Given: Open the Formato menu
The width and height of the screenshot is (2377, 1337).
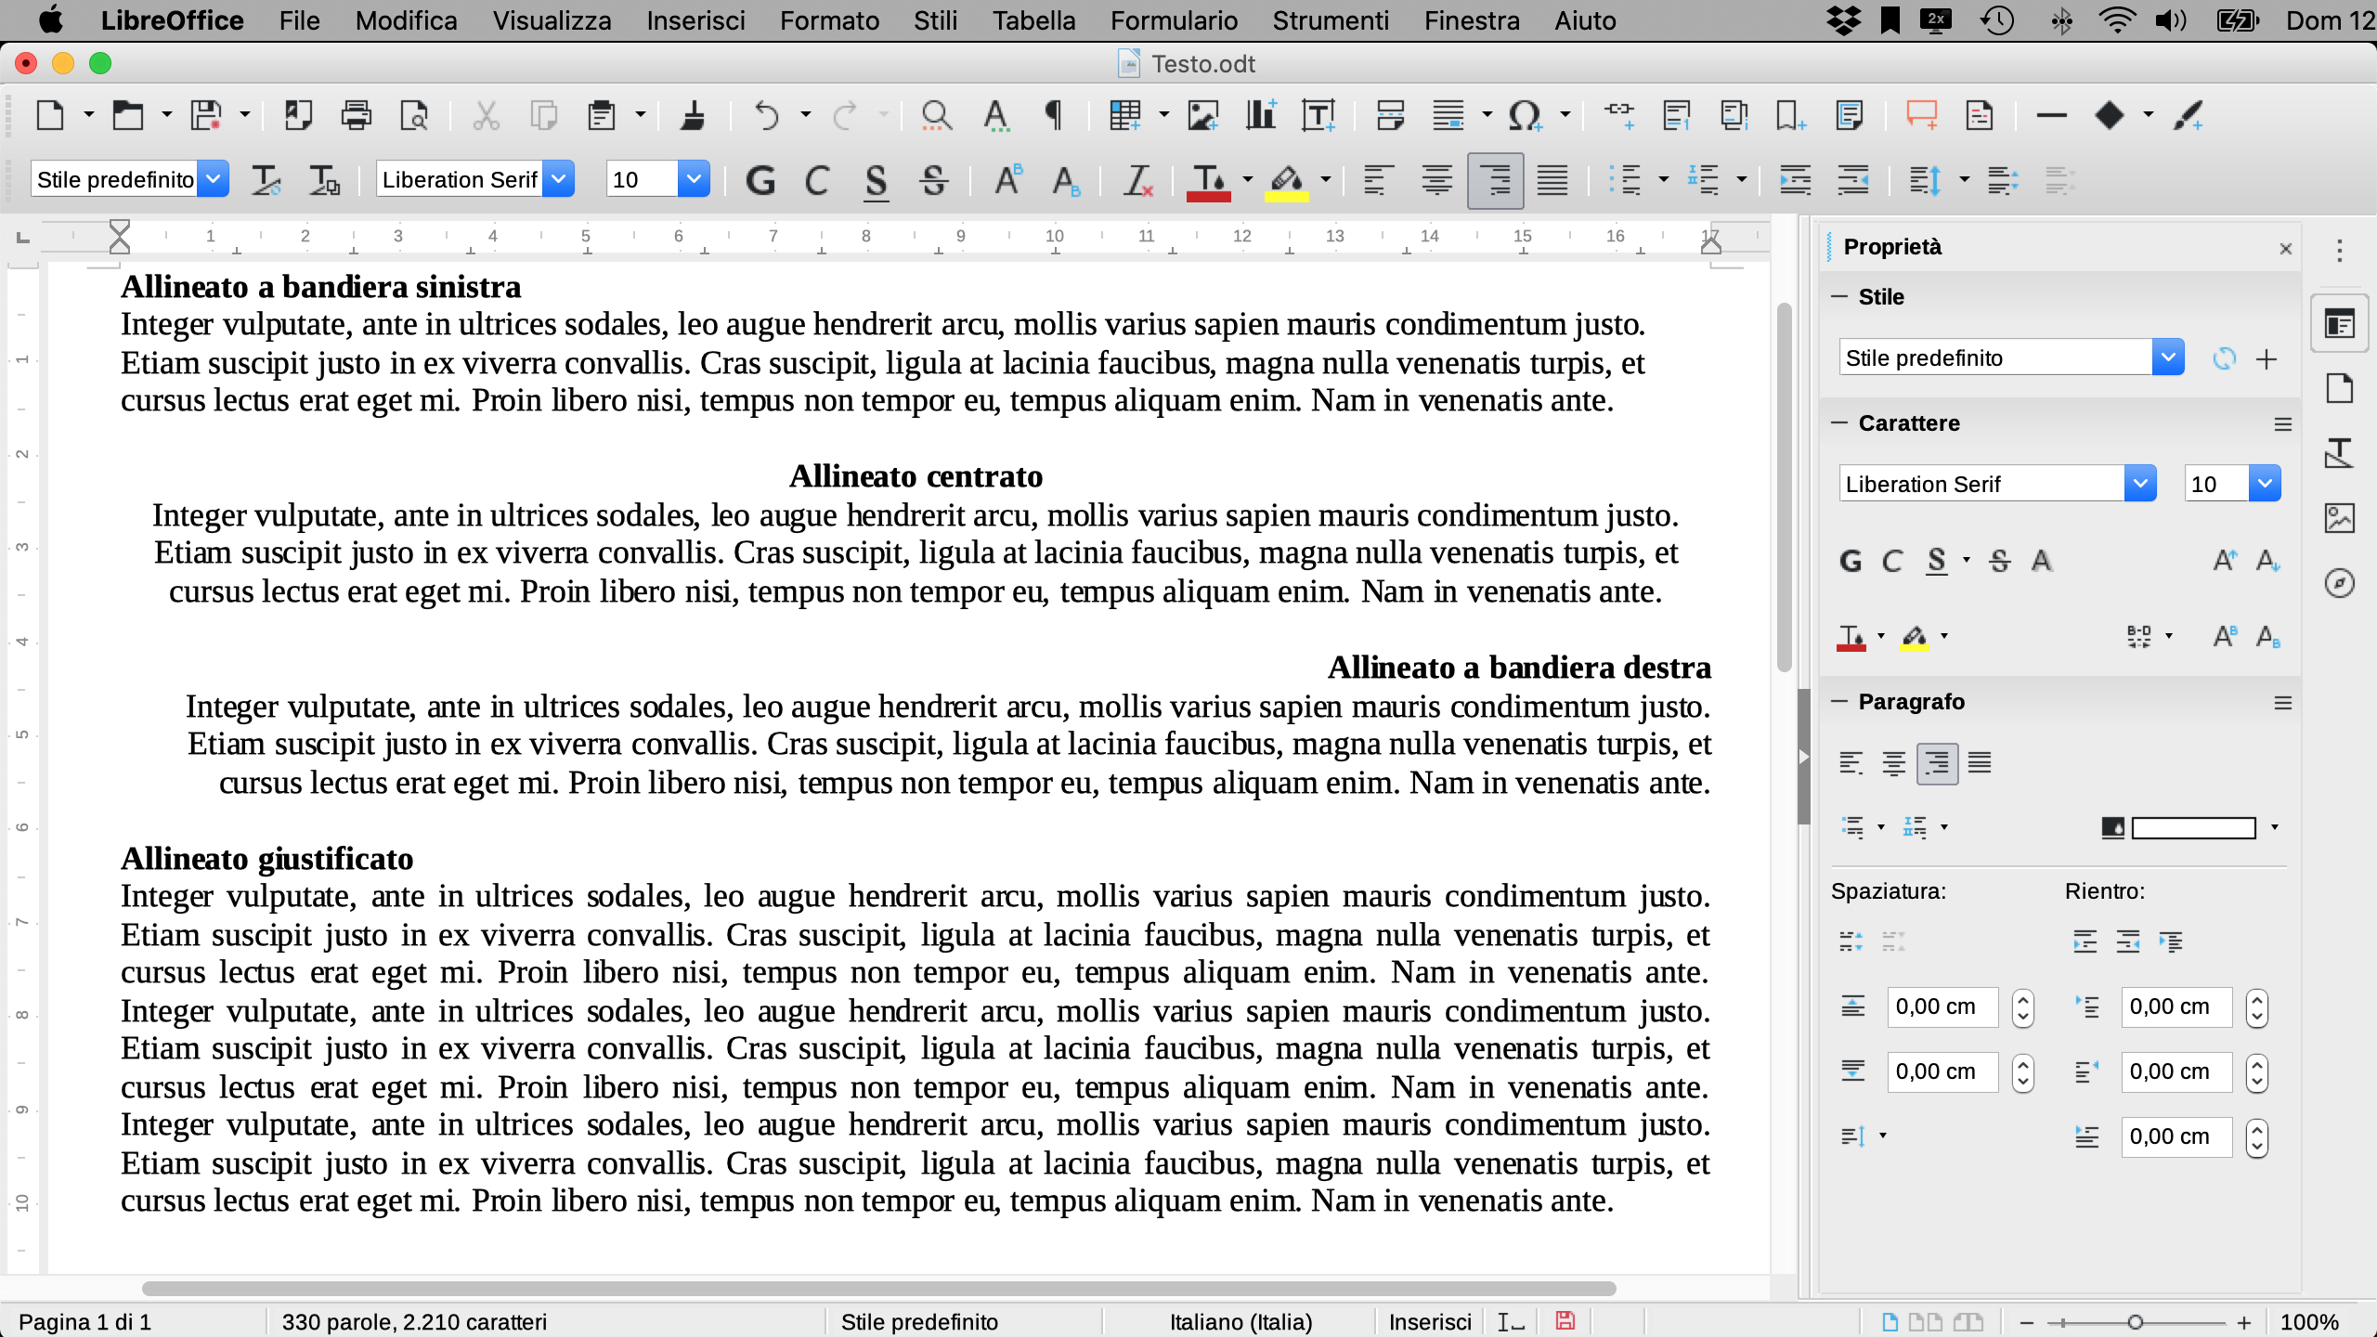Looking at the screenshot, I should tap(828, 20).
